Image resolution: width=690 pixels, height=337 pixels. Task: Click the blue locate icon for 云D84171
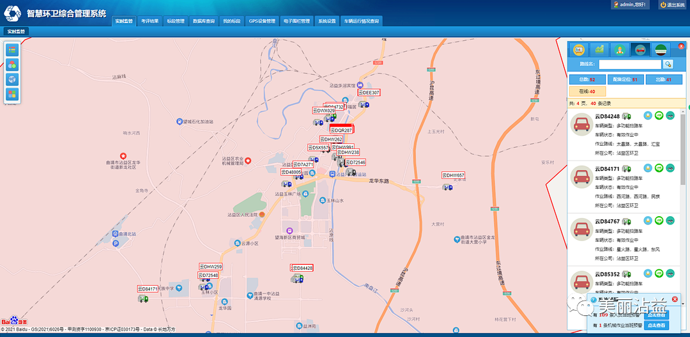647,168
